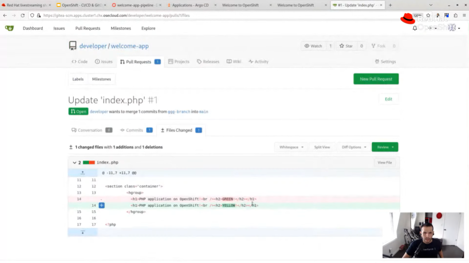
Task: Switch to the Activity tab
Action: (x=258, y=62)
